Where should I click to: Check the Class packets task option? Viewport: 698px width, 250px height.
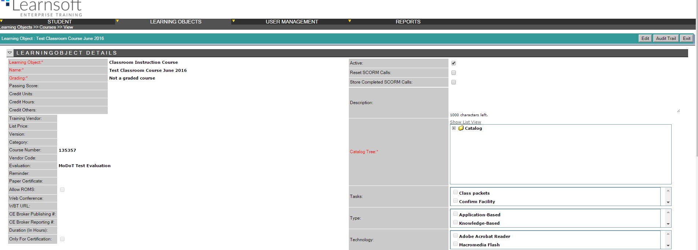coord(455,192)
